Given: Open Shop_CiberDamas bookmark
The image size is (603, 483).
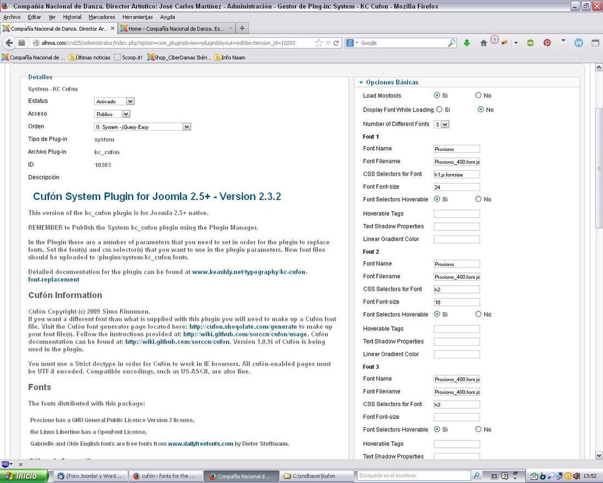Looking at the screenshot, I should tap(179, 58).
